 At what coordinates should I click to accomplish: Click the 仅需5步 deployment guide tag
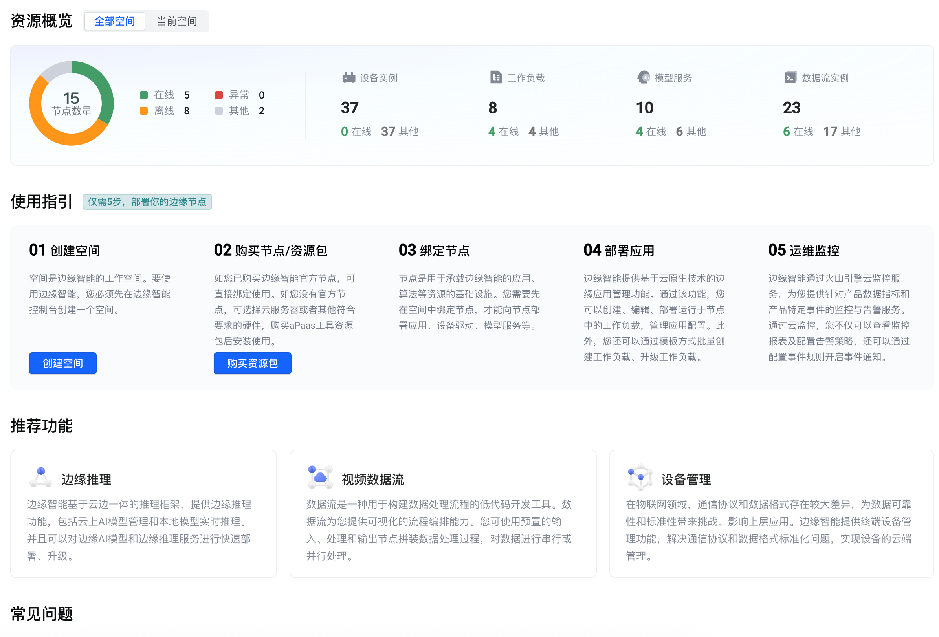147,201
